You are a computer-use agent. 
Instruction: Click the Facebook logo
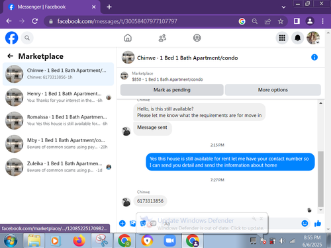11,38
